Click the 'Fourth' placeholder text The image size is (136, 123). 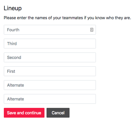pos(13,30)
